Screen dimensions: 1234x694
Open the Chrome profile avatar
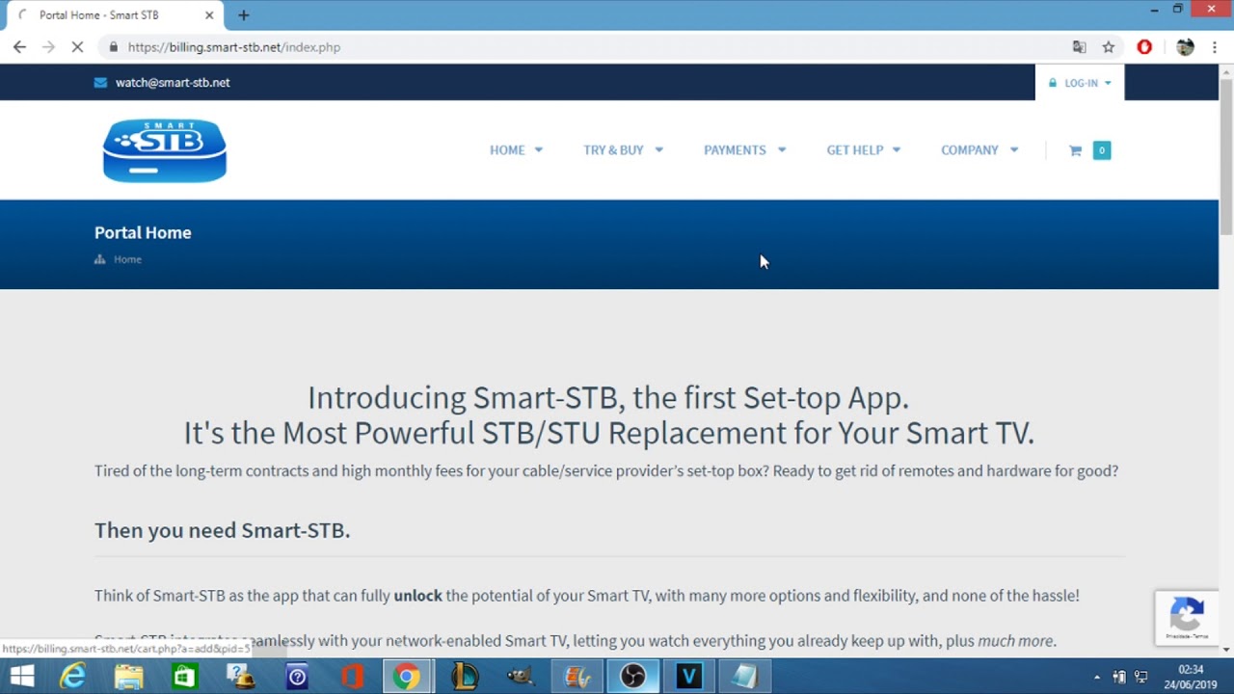coord(1185,46)
